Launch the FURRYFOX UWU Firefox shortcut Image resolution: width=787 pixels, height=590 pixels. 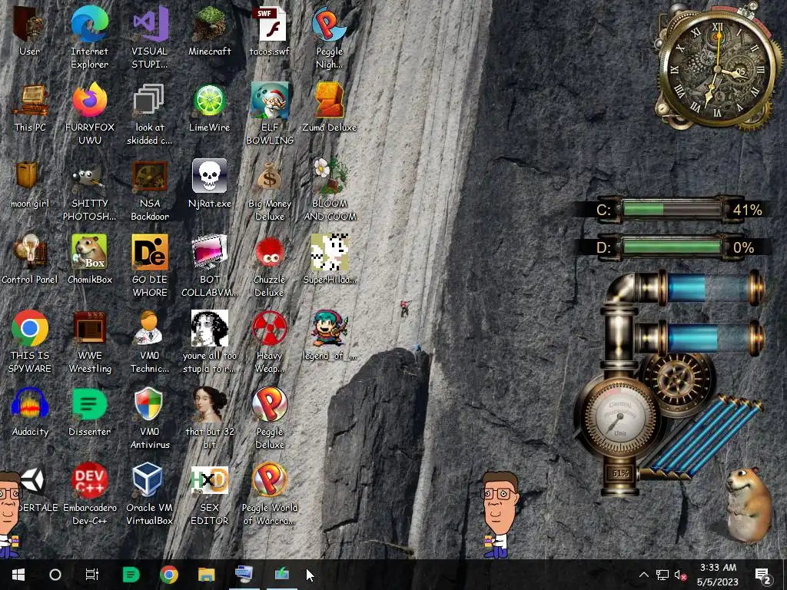(89, 114)
